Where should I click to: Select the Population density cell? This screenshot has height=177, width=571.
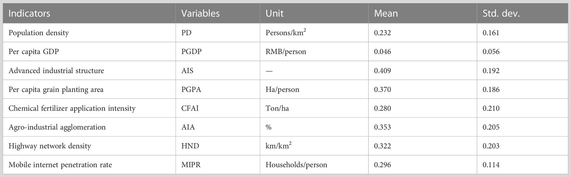[x=38, y=33]
